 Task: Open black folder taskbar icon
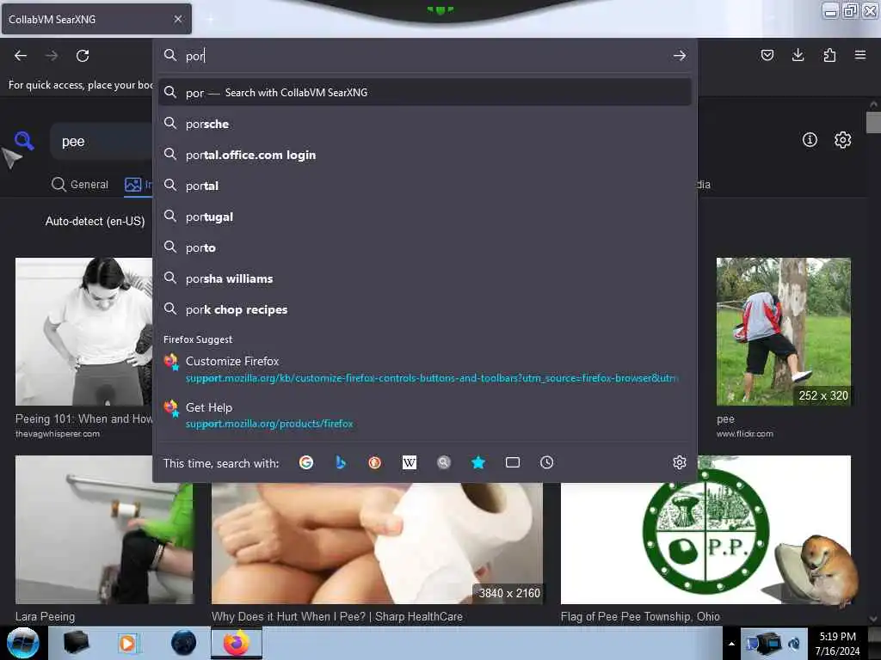pos(76,643)
